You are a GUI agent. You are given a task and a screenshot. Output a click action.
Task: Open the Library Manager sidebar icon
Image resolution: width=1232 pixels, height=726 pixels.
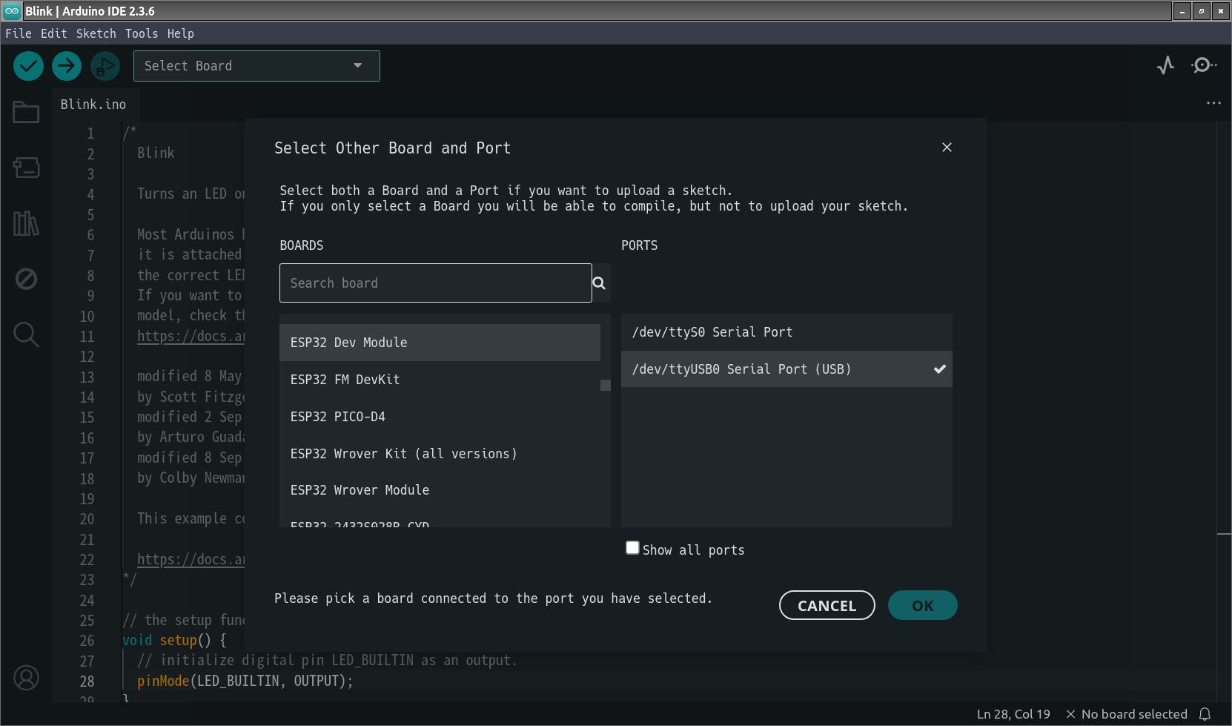pos(26,223)
